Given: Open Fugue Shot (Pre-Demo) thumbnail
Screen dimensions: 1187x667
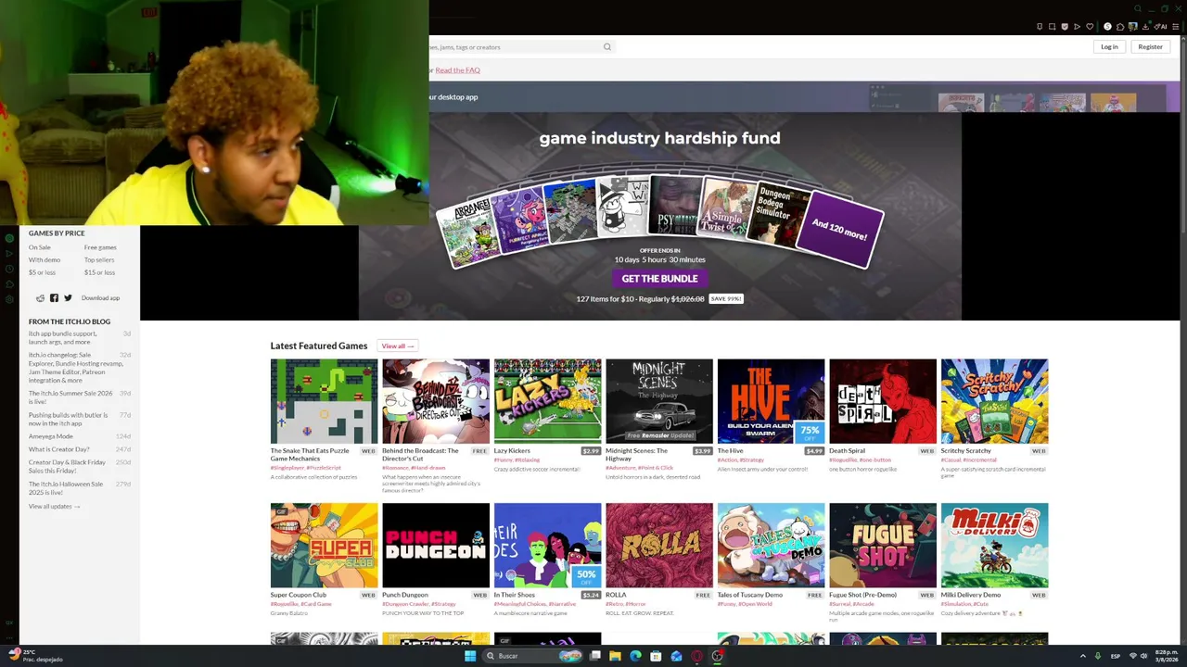Looking at the screenshot, I should pos(883,546).
